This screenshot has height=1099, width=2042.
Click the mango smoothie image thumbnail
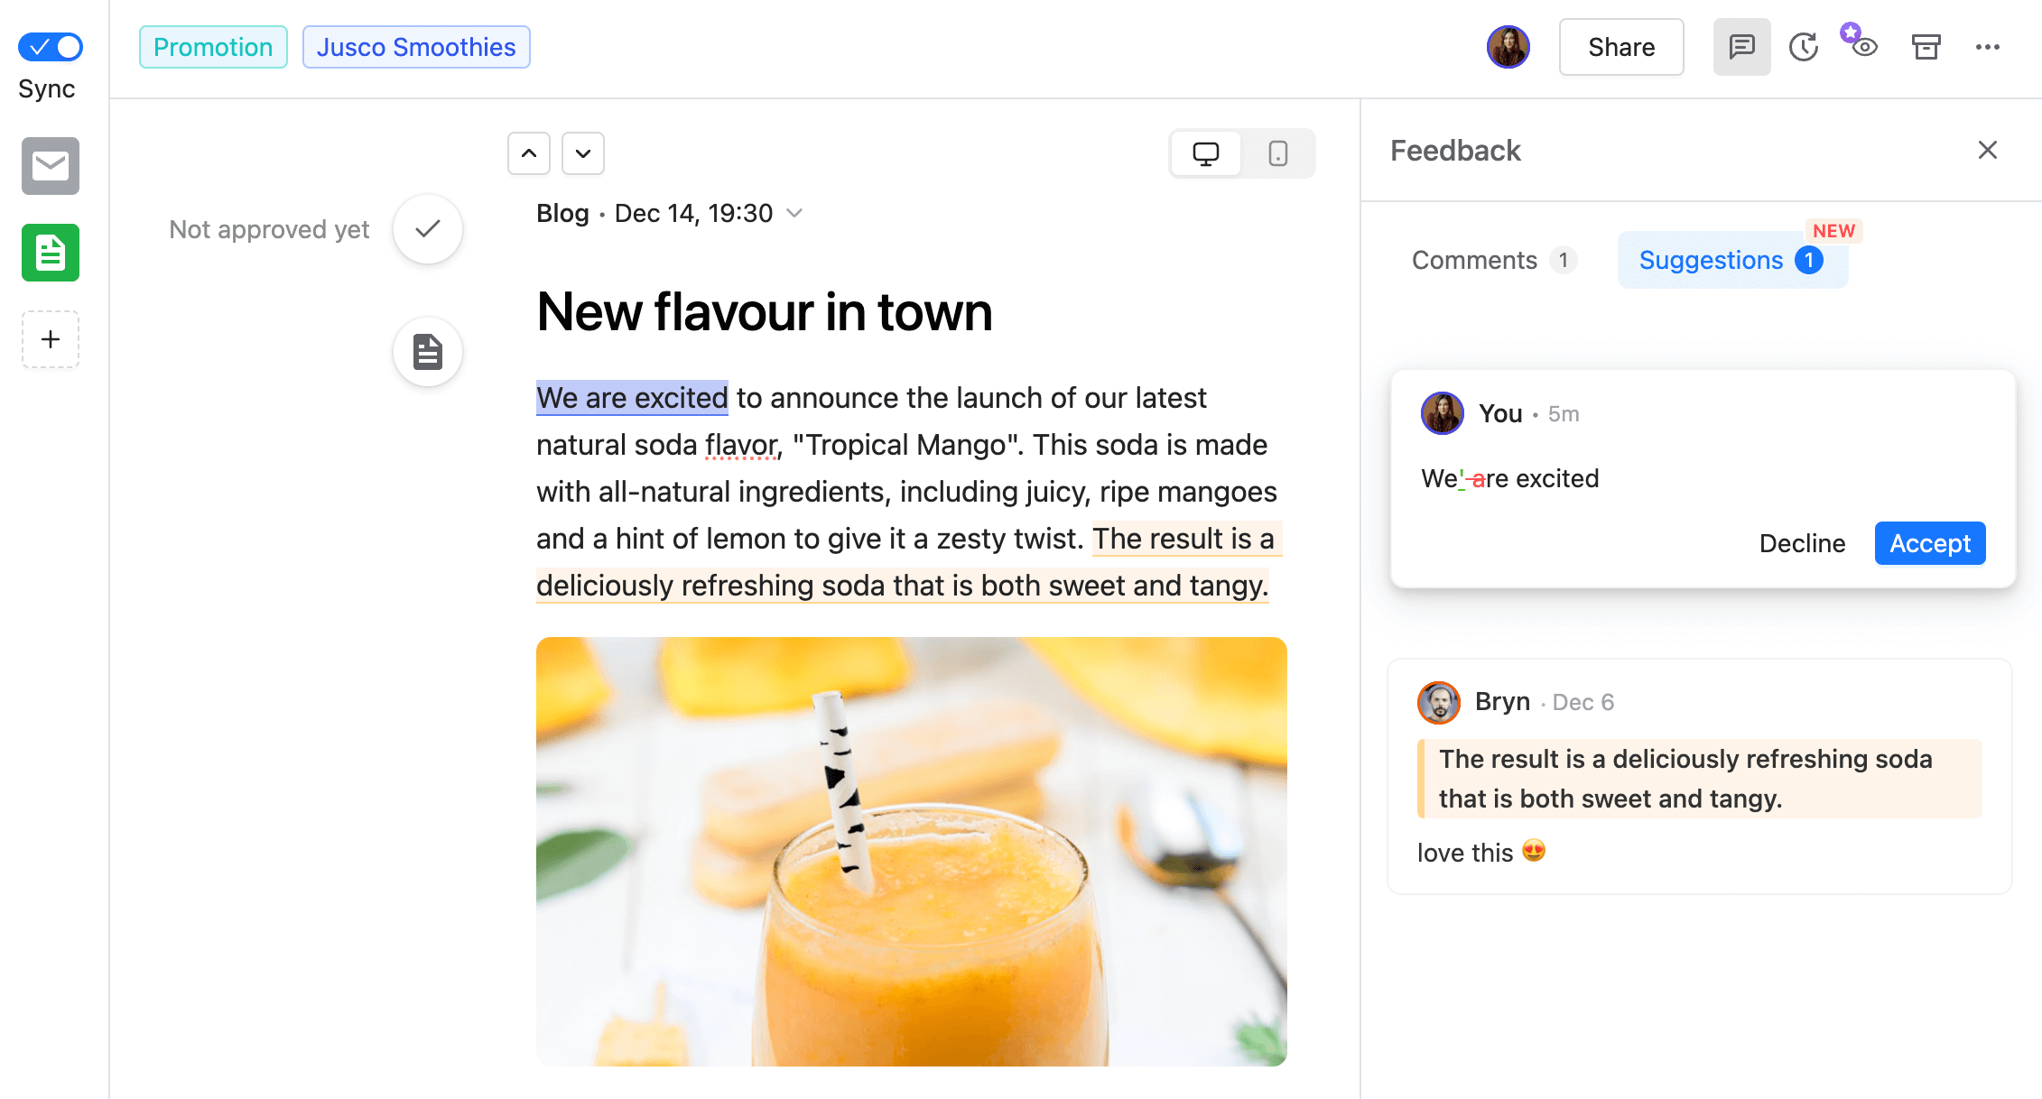click(912, 869)
